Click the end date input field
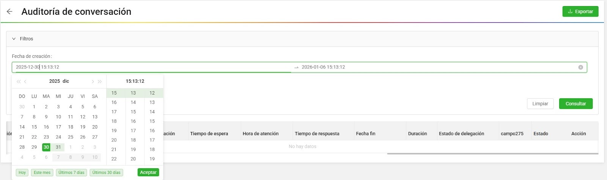 (436, 67)
